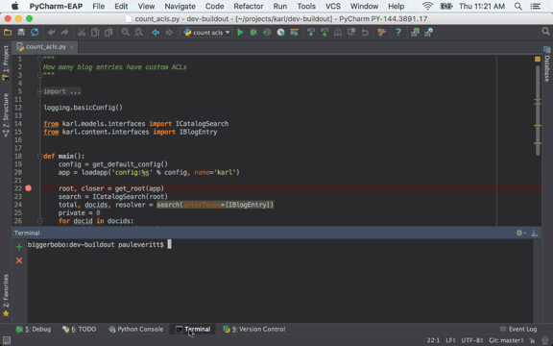Add new terminal session with green plus
Viewport: 553px width, 346px height.
point(19,247)
